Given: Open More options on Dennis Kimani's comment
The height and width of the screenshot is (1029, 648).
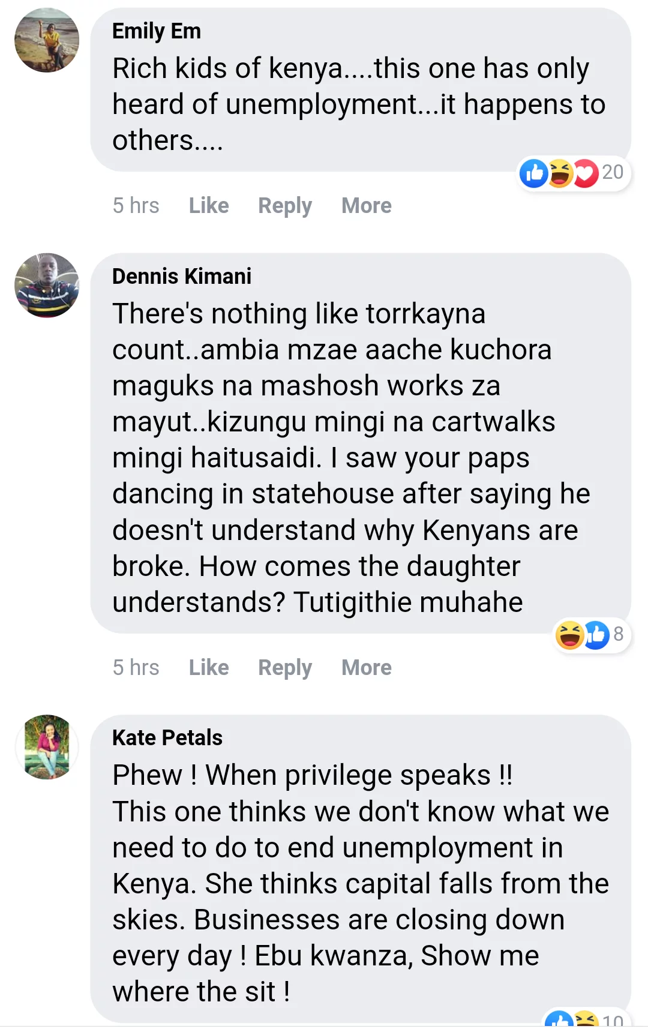Looking at the screenshot, I should (x=367, y=668).
